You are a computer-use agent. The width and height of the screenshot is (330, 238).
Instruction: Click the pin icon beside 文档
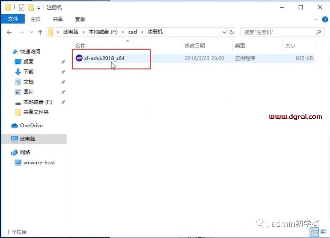tap(63, 82)
